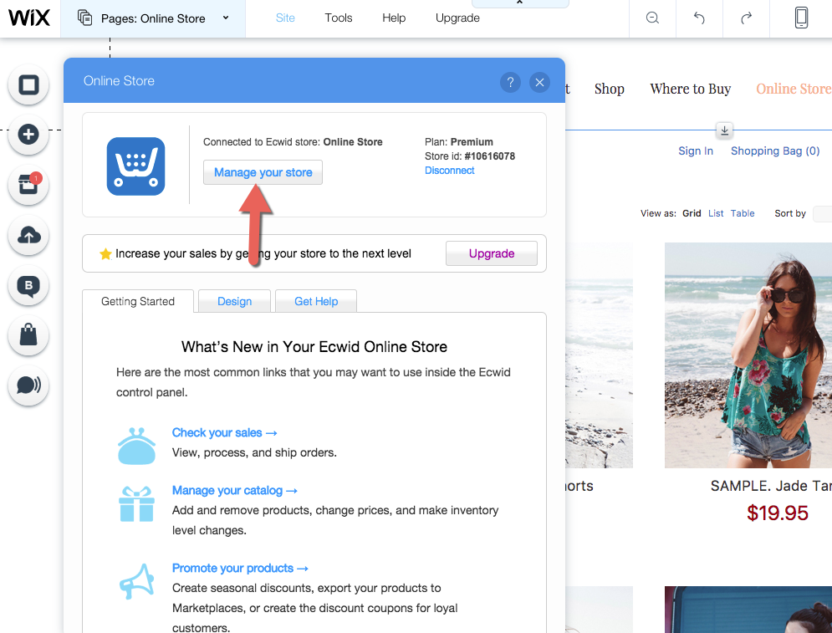Click the redo arrow icon
The height and width of the screenshot is (633, 832).
coord(746,18)
